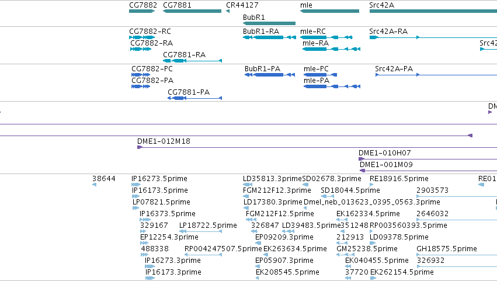
Task: Click the RP00356039 3.5prime EST
Action: (x=371, y=231)
